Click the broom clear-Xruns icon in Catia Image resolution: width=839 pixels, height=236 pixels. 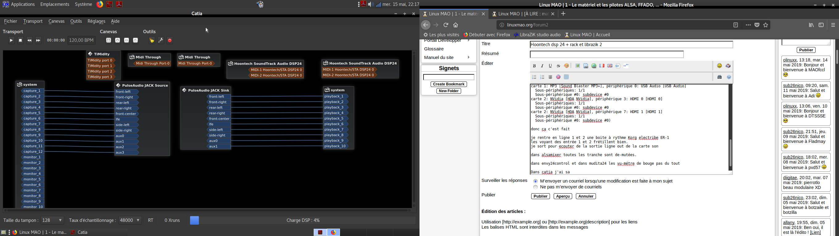coord(152,41)
